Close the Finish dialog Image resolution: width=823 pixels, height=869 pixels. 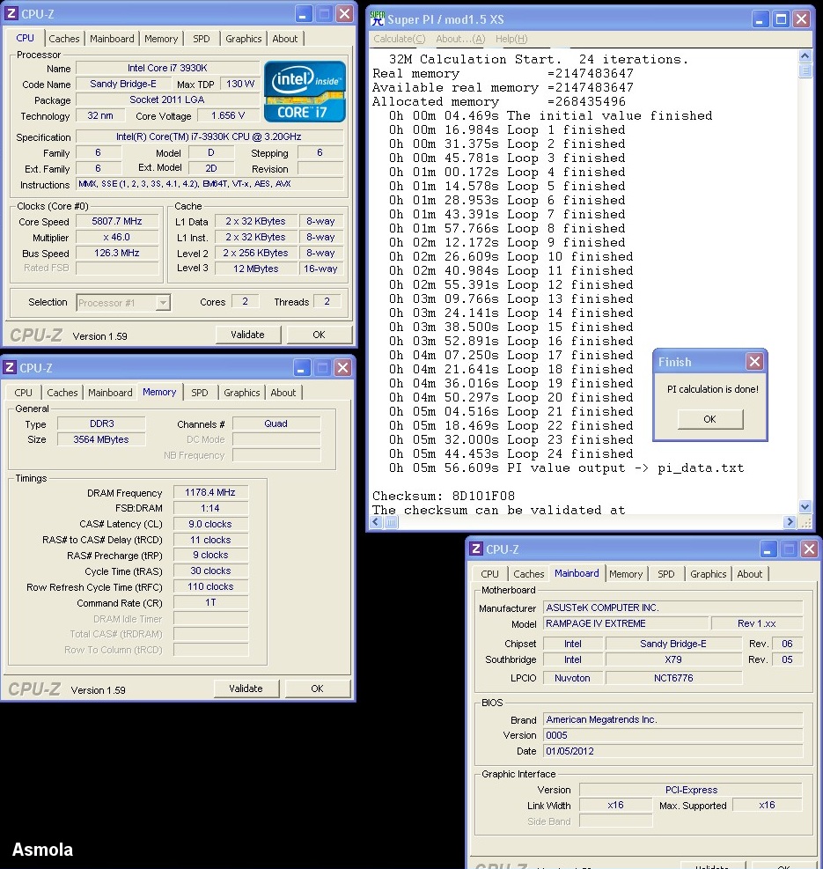[754, 362]
